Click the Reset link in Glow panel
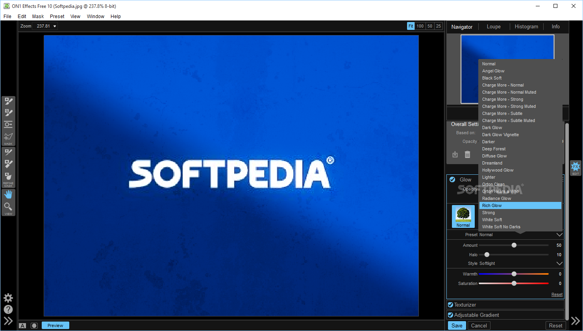 (557, 294)
